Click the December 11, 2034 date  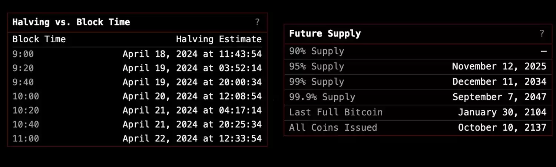[499, 82]
